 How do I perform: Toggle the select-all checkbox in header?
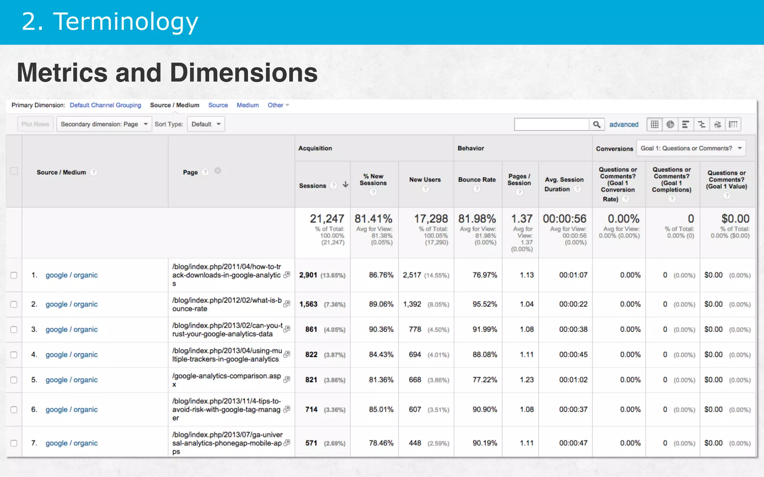click(x=14, y=171)
